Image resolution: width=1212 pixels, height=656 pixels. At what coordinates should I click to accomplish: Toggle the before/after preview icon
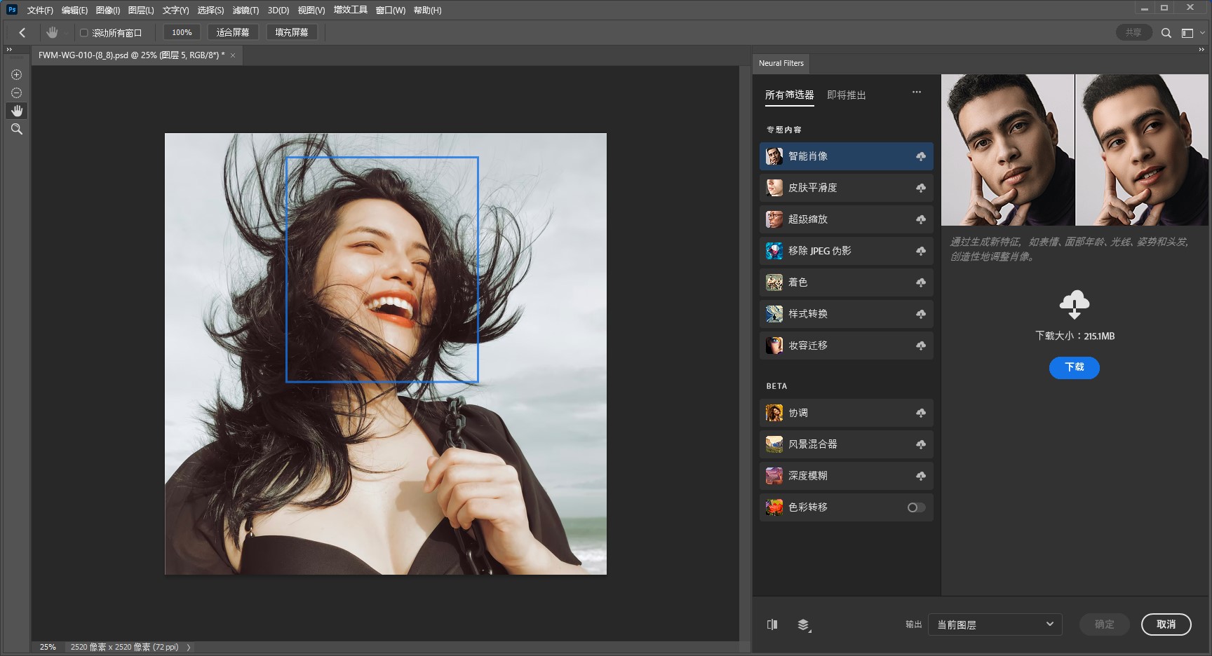click(772, 624)
